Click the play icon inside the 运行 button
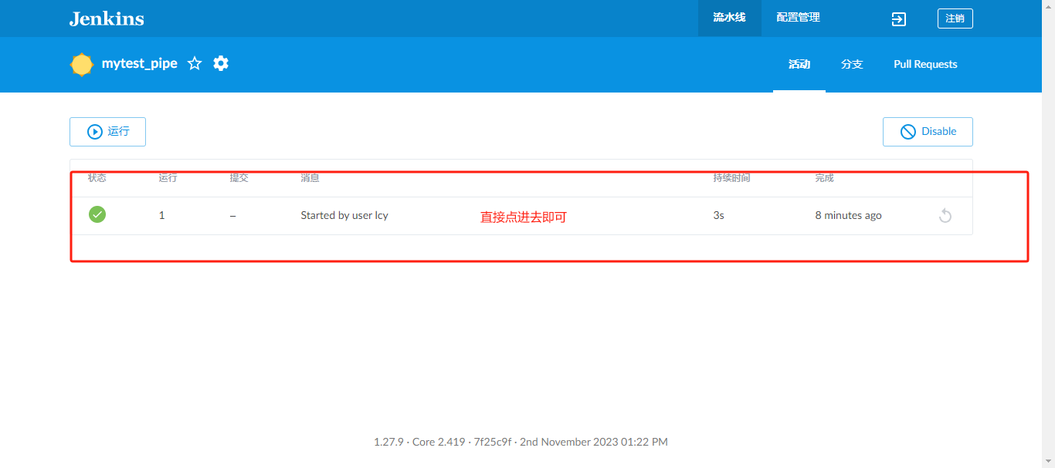Viewport: 1055px width, 468px height. click(x=93, y=131)
